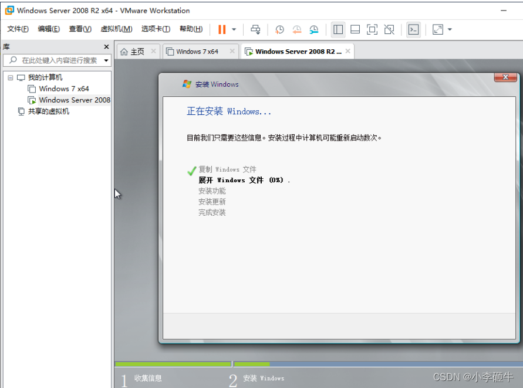Click the 展开 Windows 文件 (0%) step
The width and height of the screenshot is (523, 388).
pos(244,180)
